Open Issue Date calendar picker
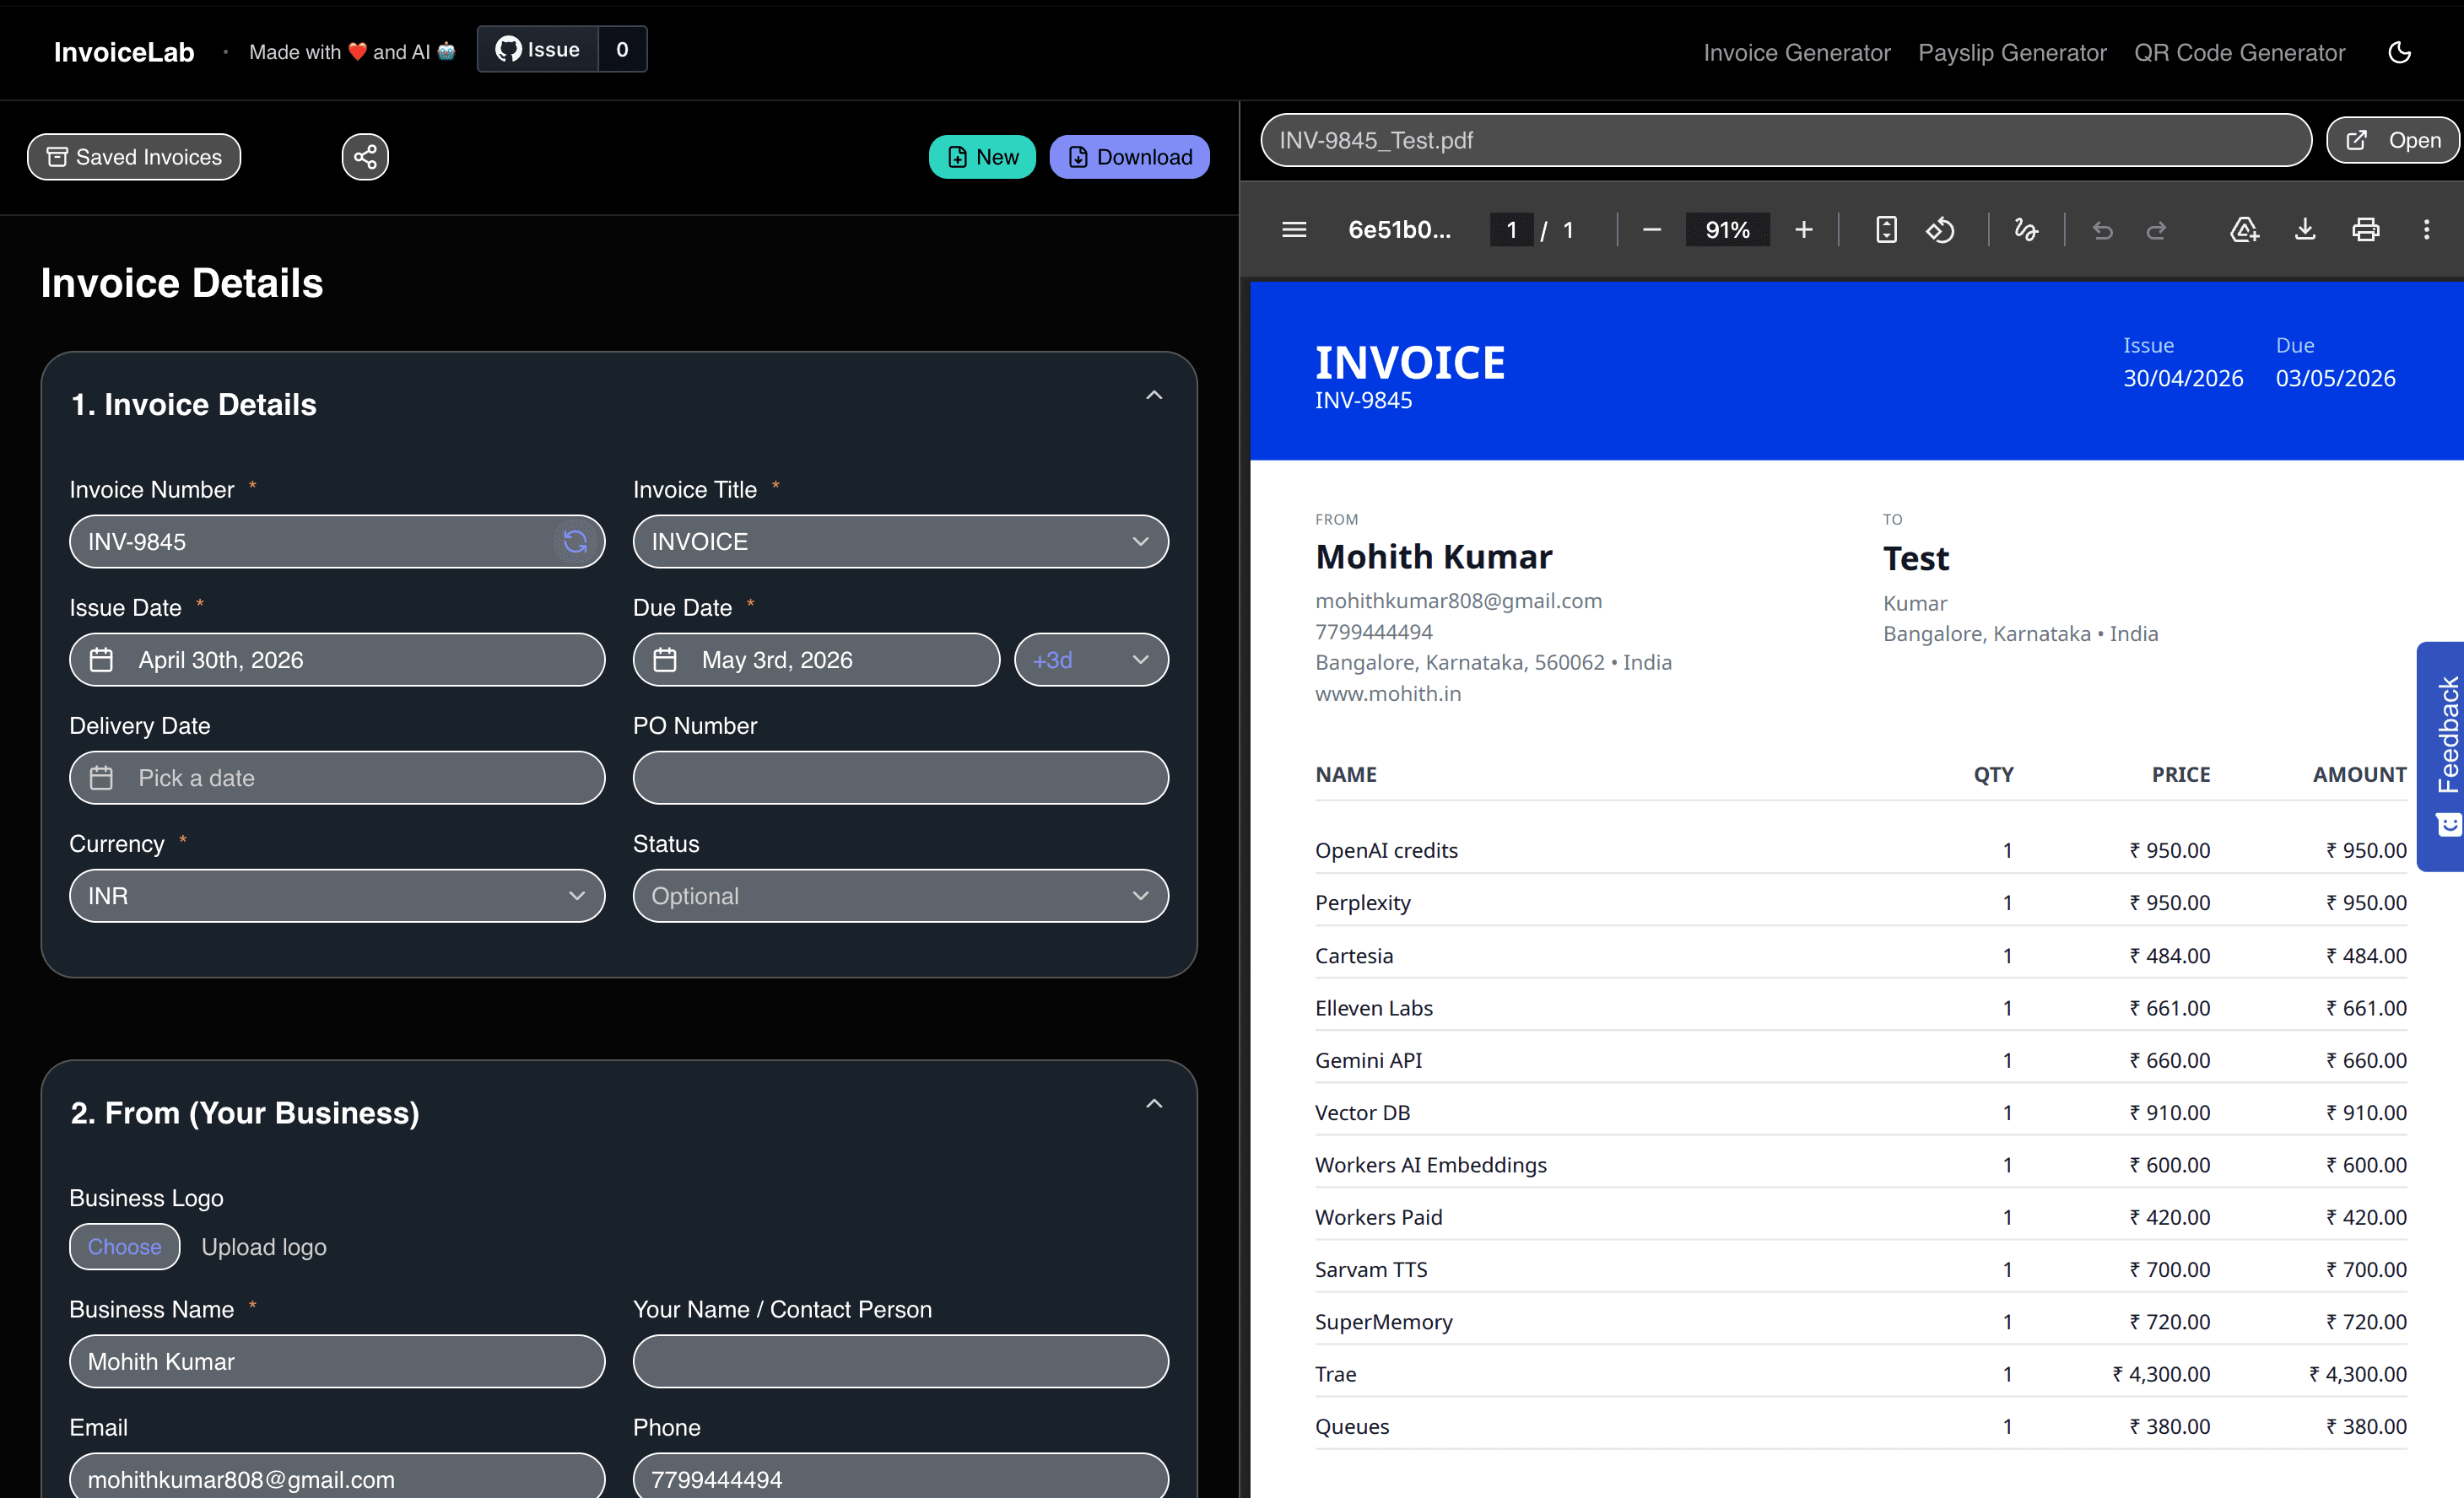This screenshot has height=1498, width=2464. pyautogui.click(x=337, y=660)
